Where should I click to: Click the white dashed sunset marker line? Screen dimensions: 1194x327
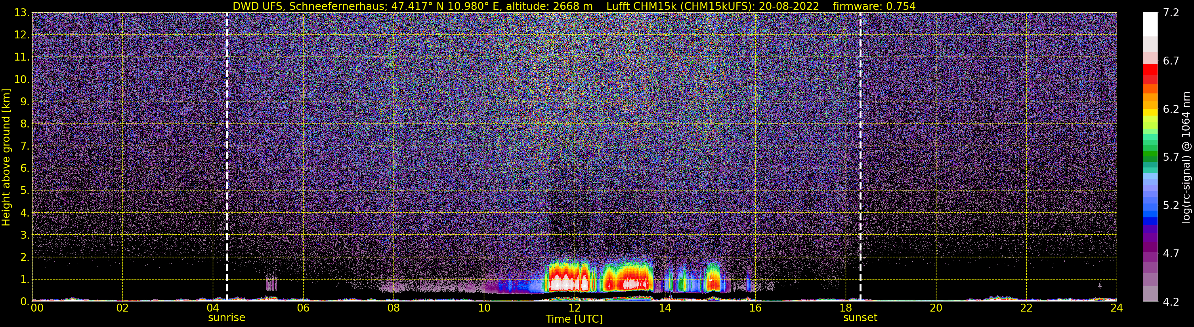coord(860,156)
